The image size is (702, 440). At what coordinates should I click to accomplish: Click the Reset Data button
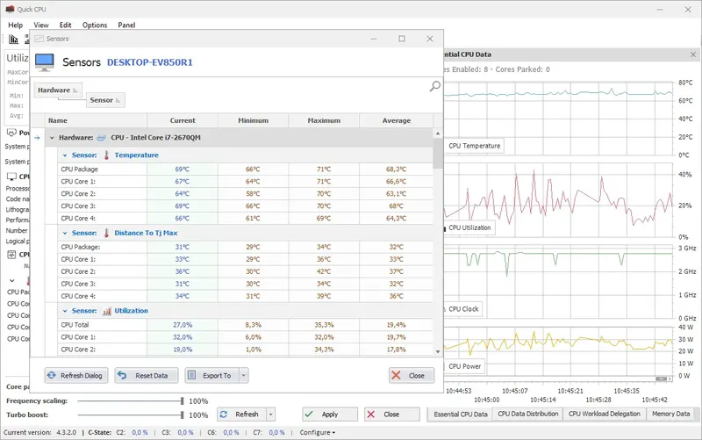(147, 376)
